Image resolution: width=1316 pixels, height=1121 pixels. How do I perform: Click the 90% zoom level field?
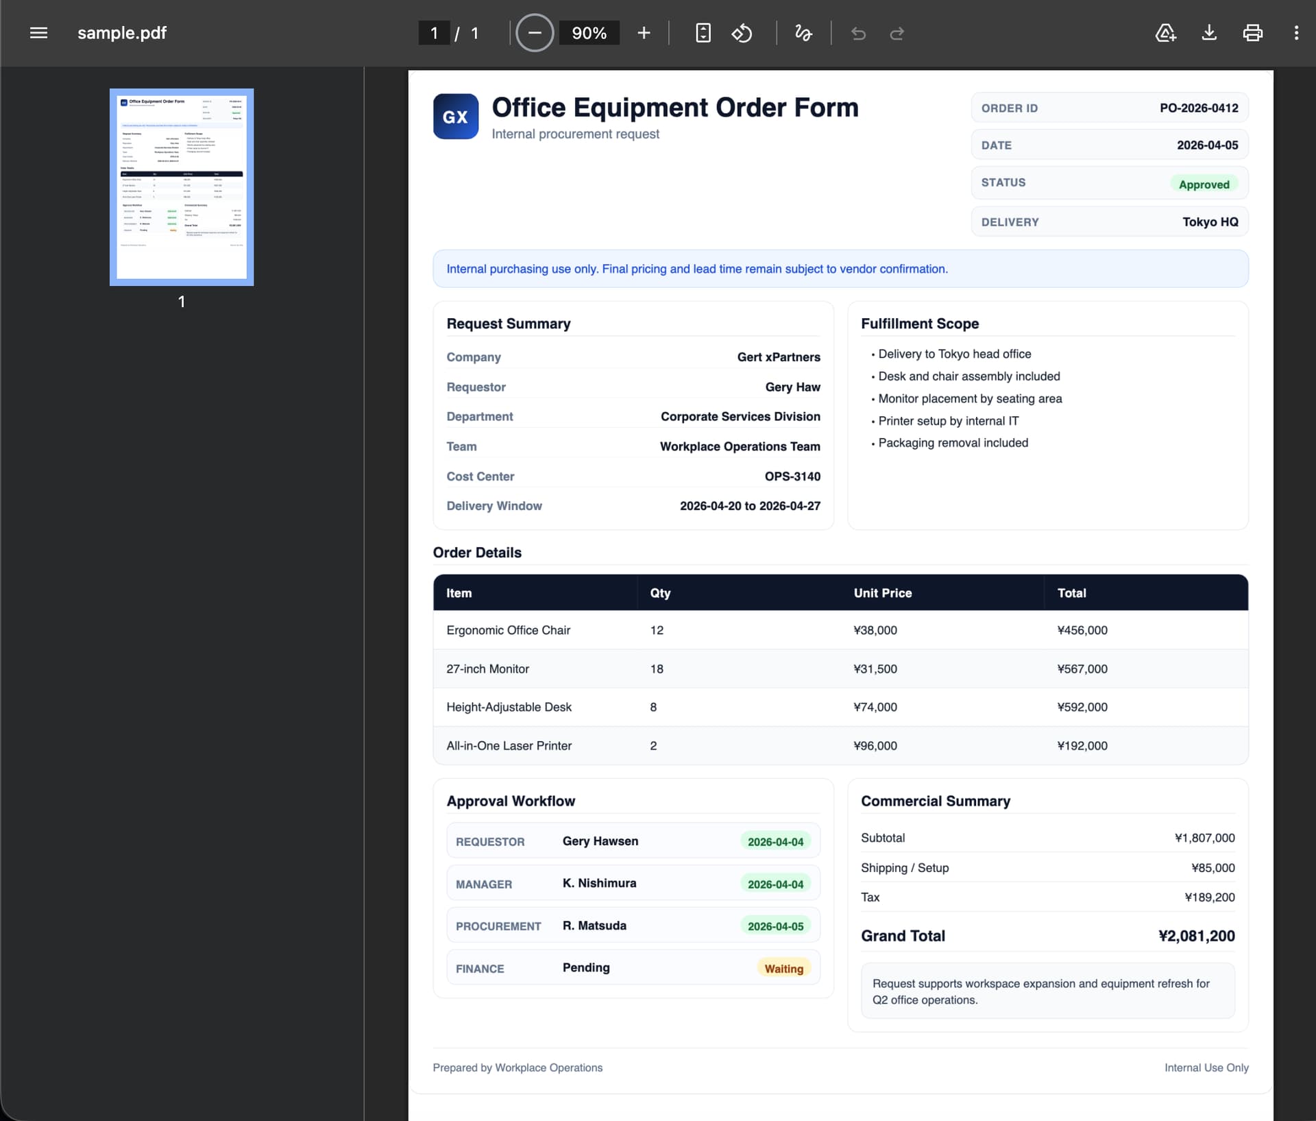(x=589, y=33)
